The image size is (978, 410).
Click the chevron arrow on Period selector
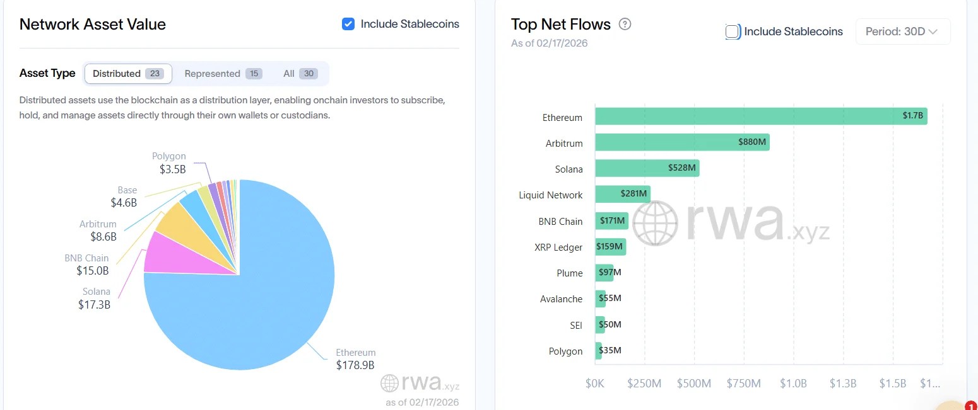coord(933,31)
